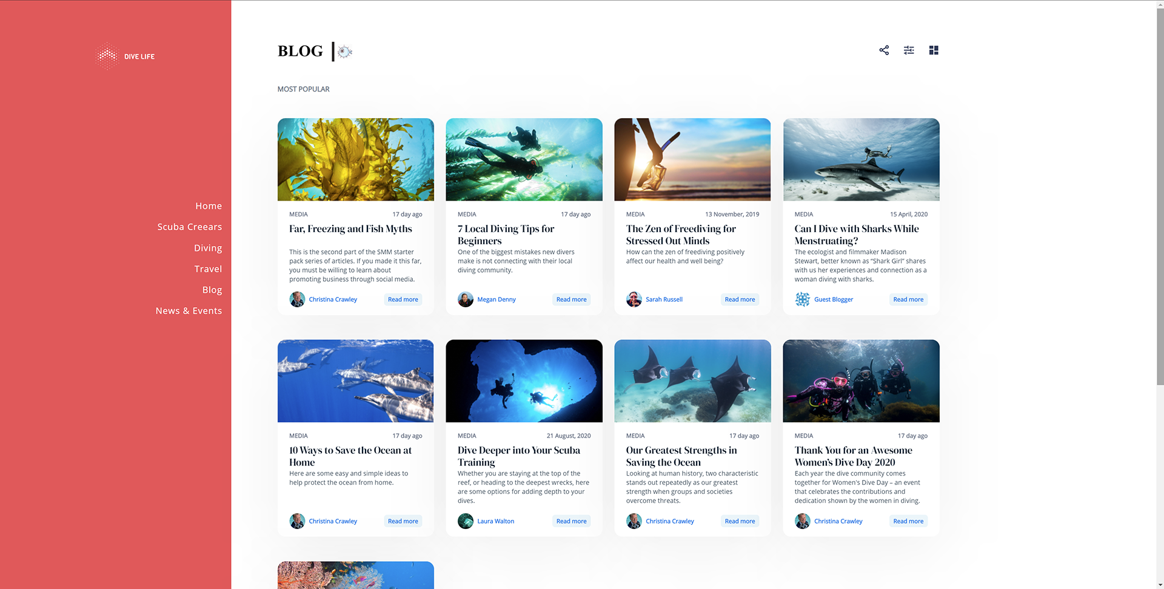1164x589 pixels.
Task: Read more on 10 Ways to Save the Ocean
Action: (403, 521)
